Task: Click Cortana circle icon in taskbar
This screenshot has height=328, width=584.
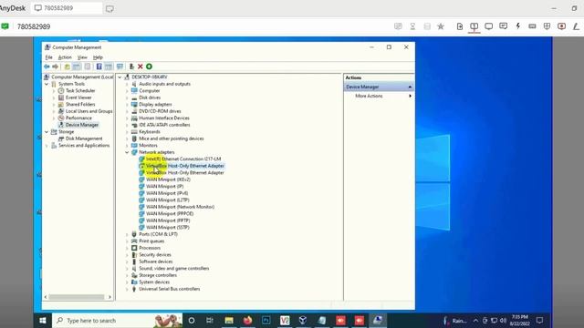Action: pos(192,320)
